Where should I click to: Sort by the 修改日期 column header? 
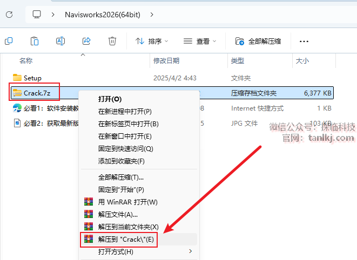pos(166,61)
